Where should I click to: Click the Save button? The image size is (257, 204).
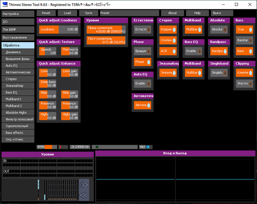[x=88, y=13]
